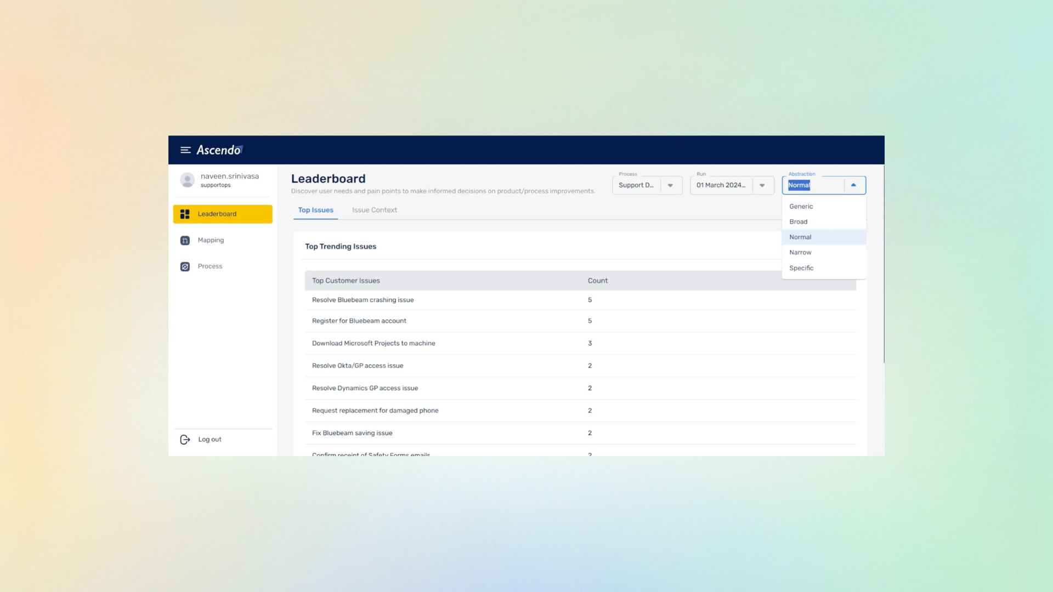Click the Log out link

pyautogui.click(x=210, y=440)
